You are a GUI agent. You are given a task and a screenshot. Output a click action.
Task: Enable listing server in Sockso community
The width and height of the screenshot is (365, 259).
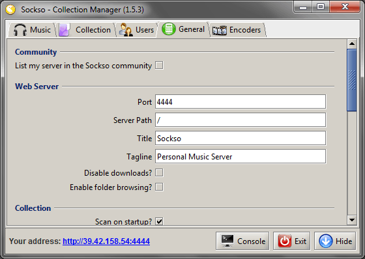[159, 65]
